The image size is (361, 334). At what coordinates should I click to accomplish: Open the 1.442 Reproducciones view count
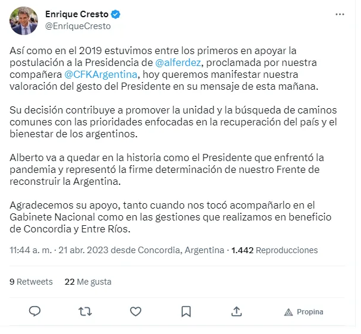pyautogui.click(x=274, y=250)
